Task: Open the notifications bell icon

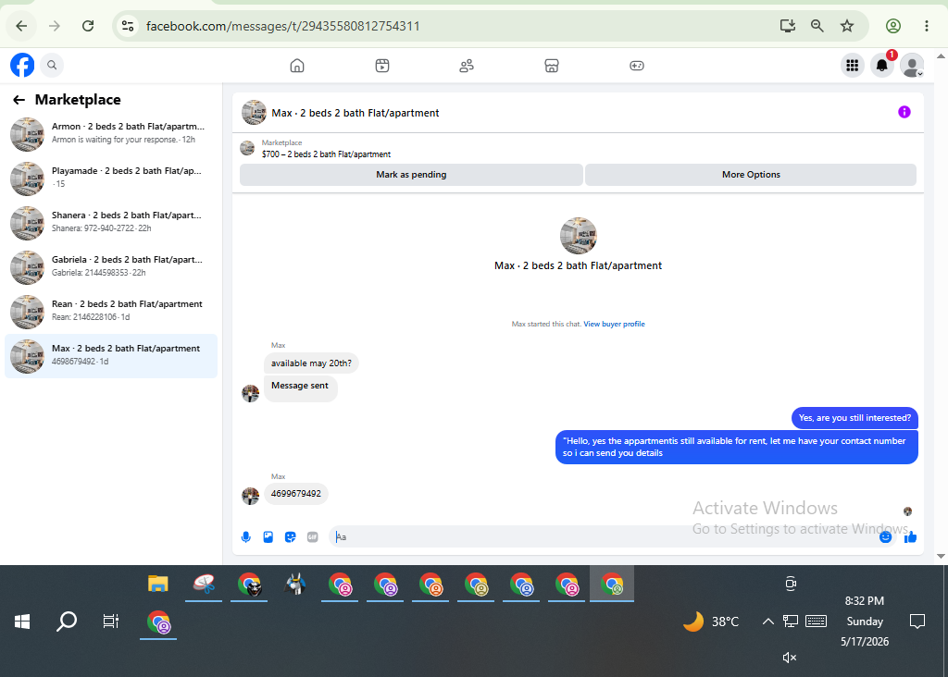Action: click(x=882, y=66)
